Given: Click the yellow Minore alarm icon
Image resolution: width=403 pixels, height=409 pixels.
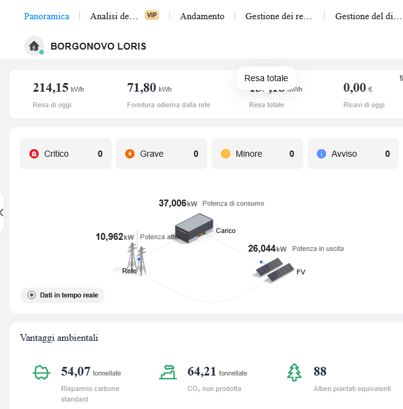Looking at the screenshot, I should pos(226,154).
